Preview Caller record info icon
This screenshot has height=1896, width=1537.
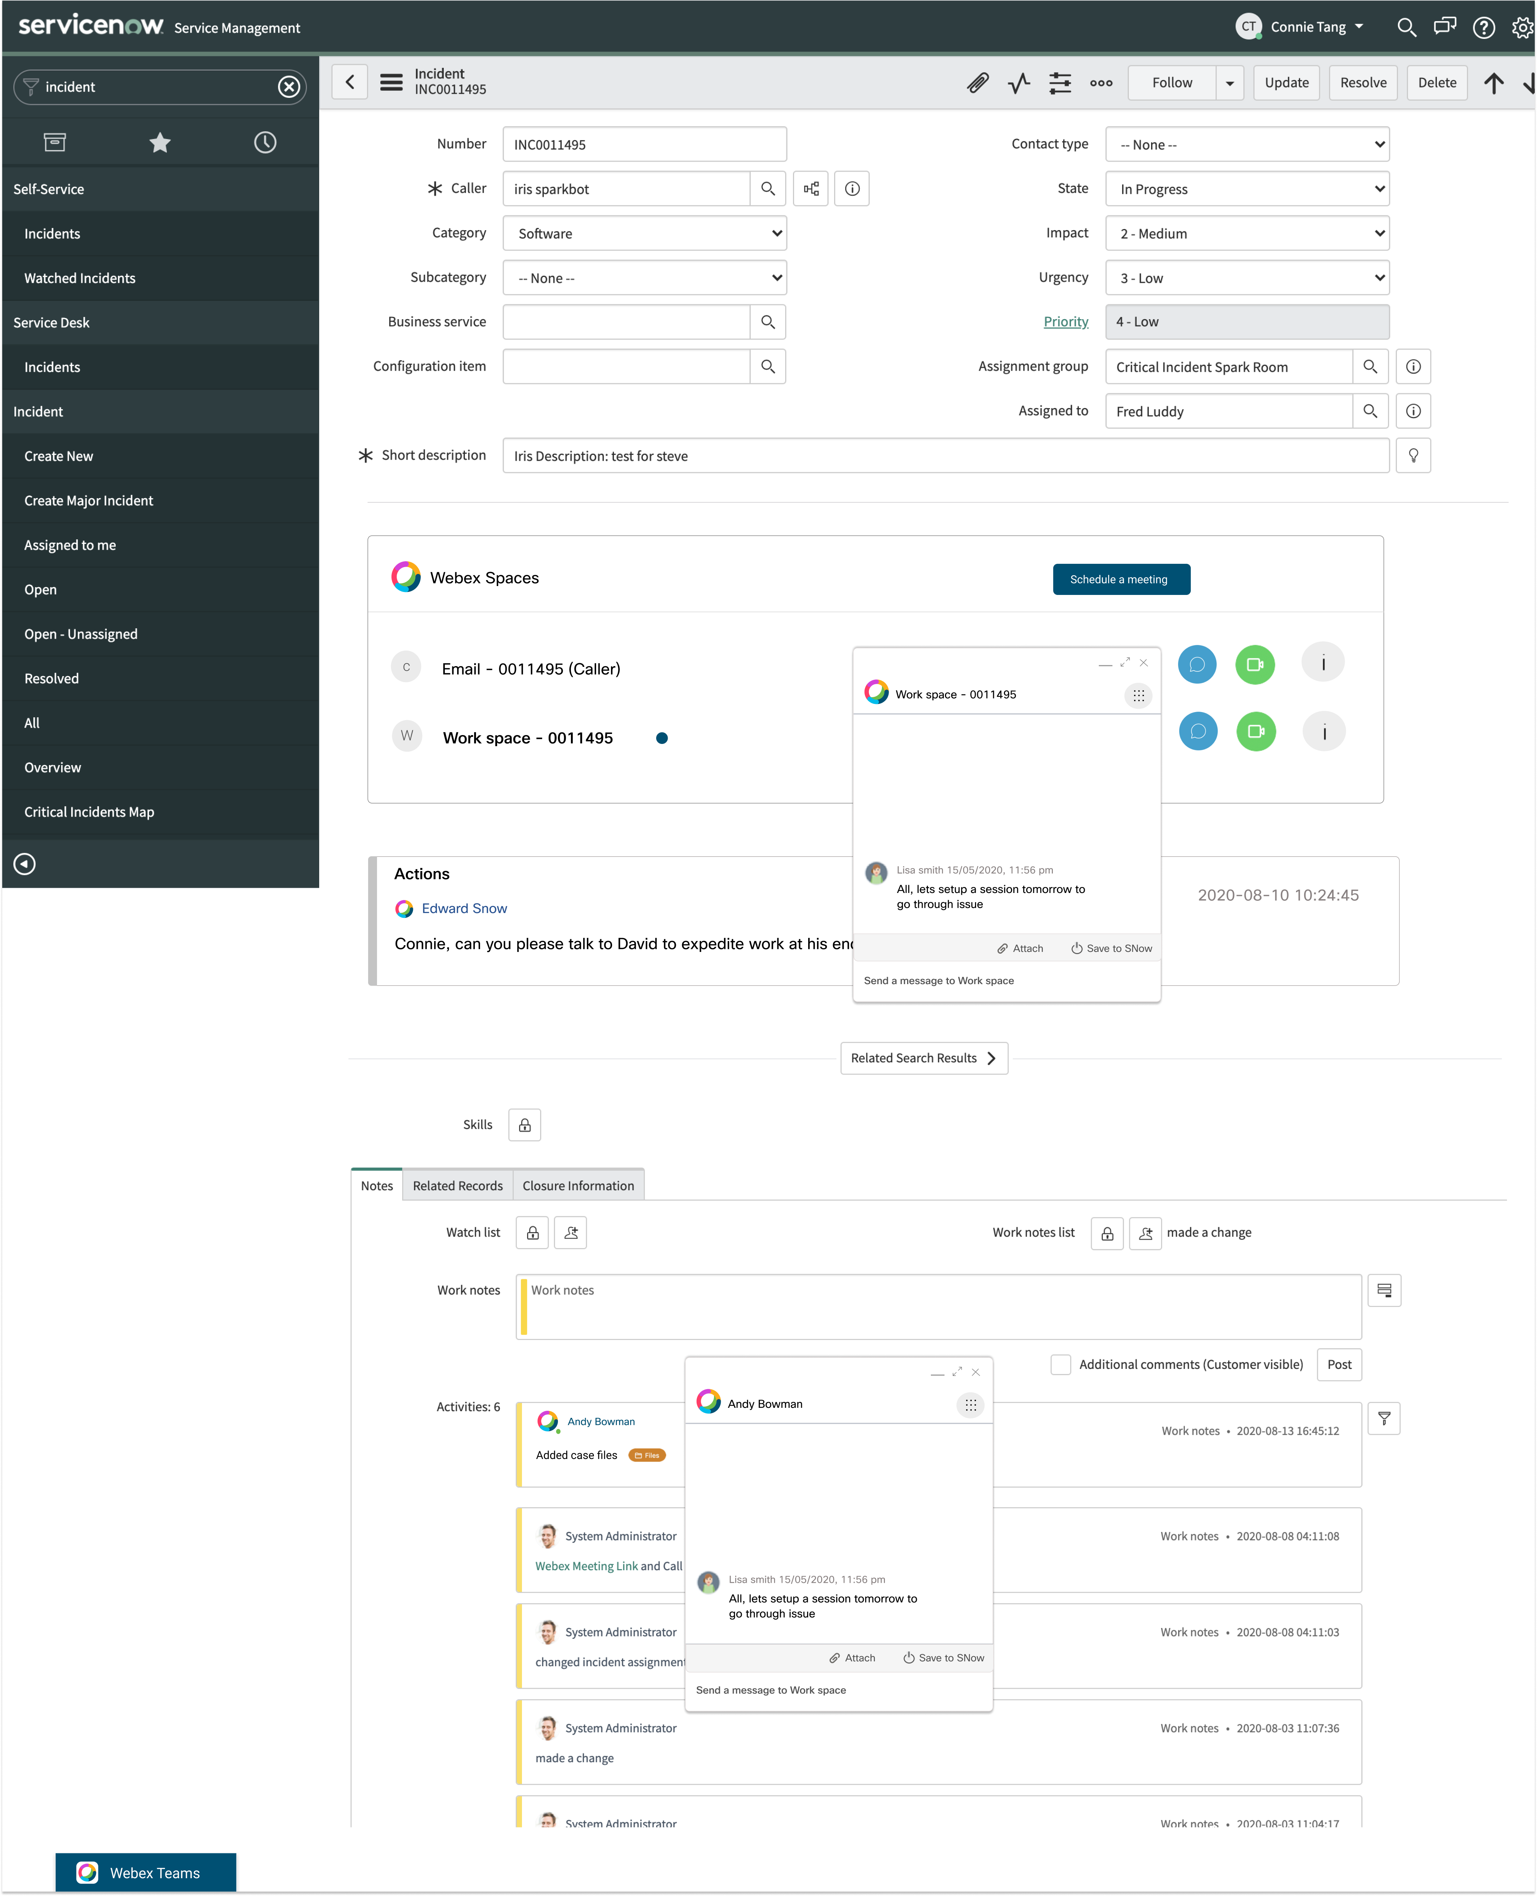[852, 189]
